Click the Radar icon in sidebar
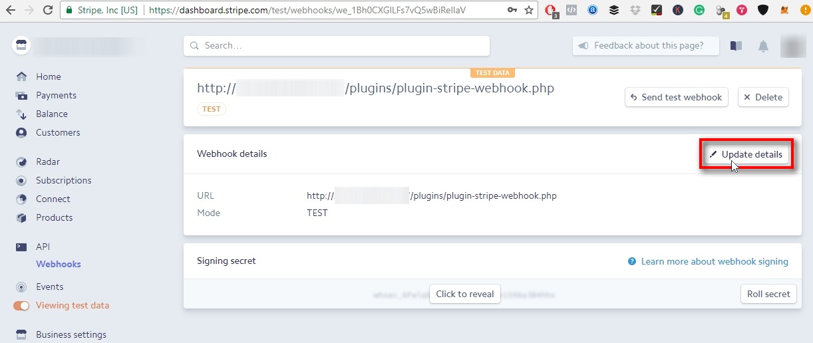Viewport: 813px width, 343px height. (x=22, y=162)
